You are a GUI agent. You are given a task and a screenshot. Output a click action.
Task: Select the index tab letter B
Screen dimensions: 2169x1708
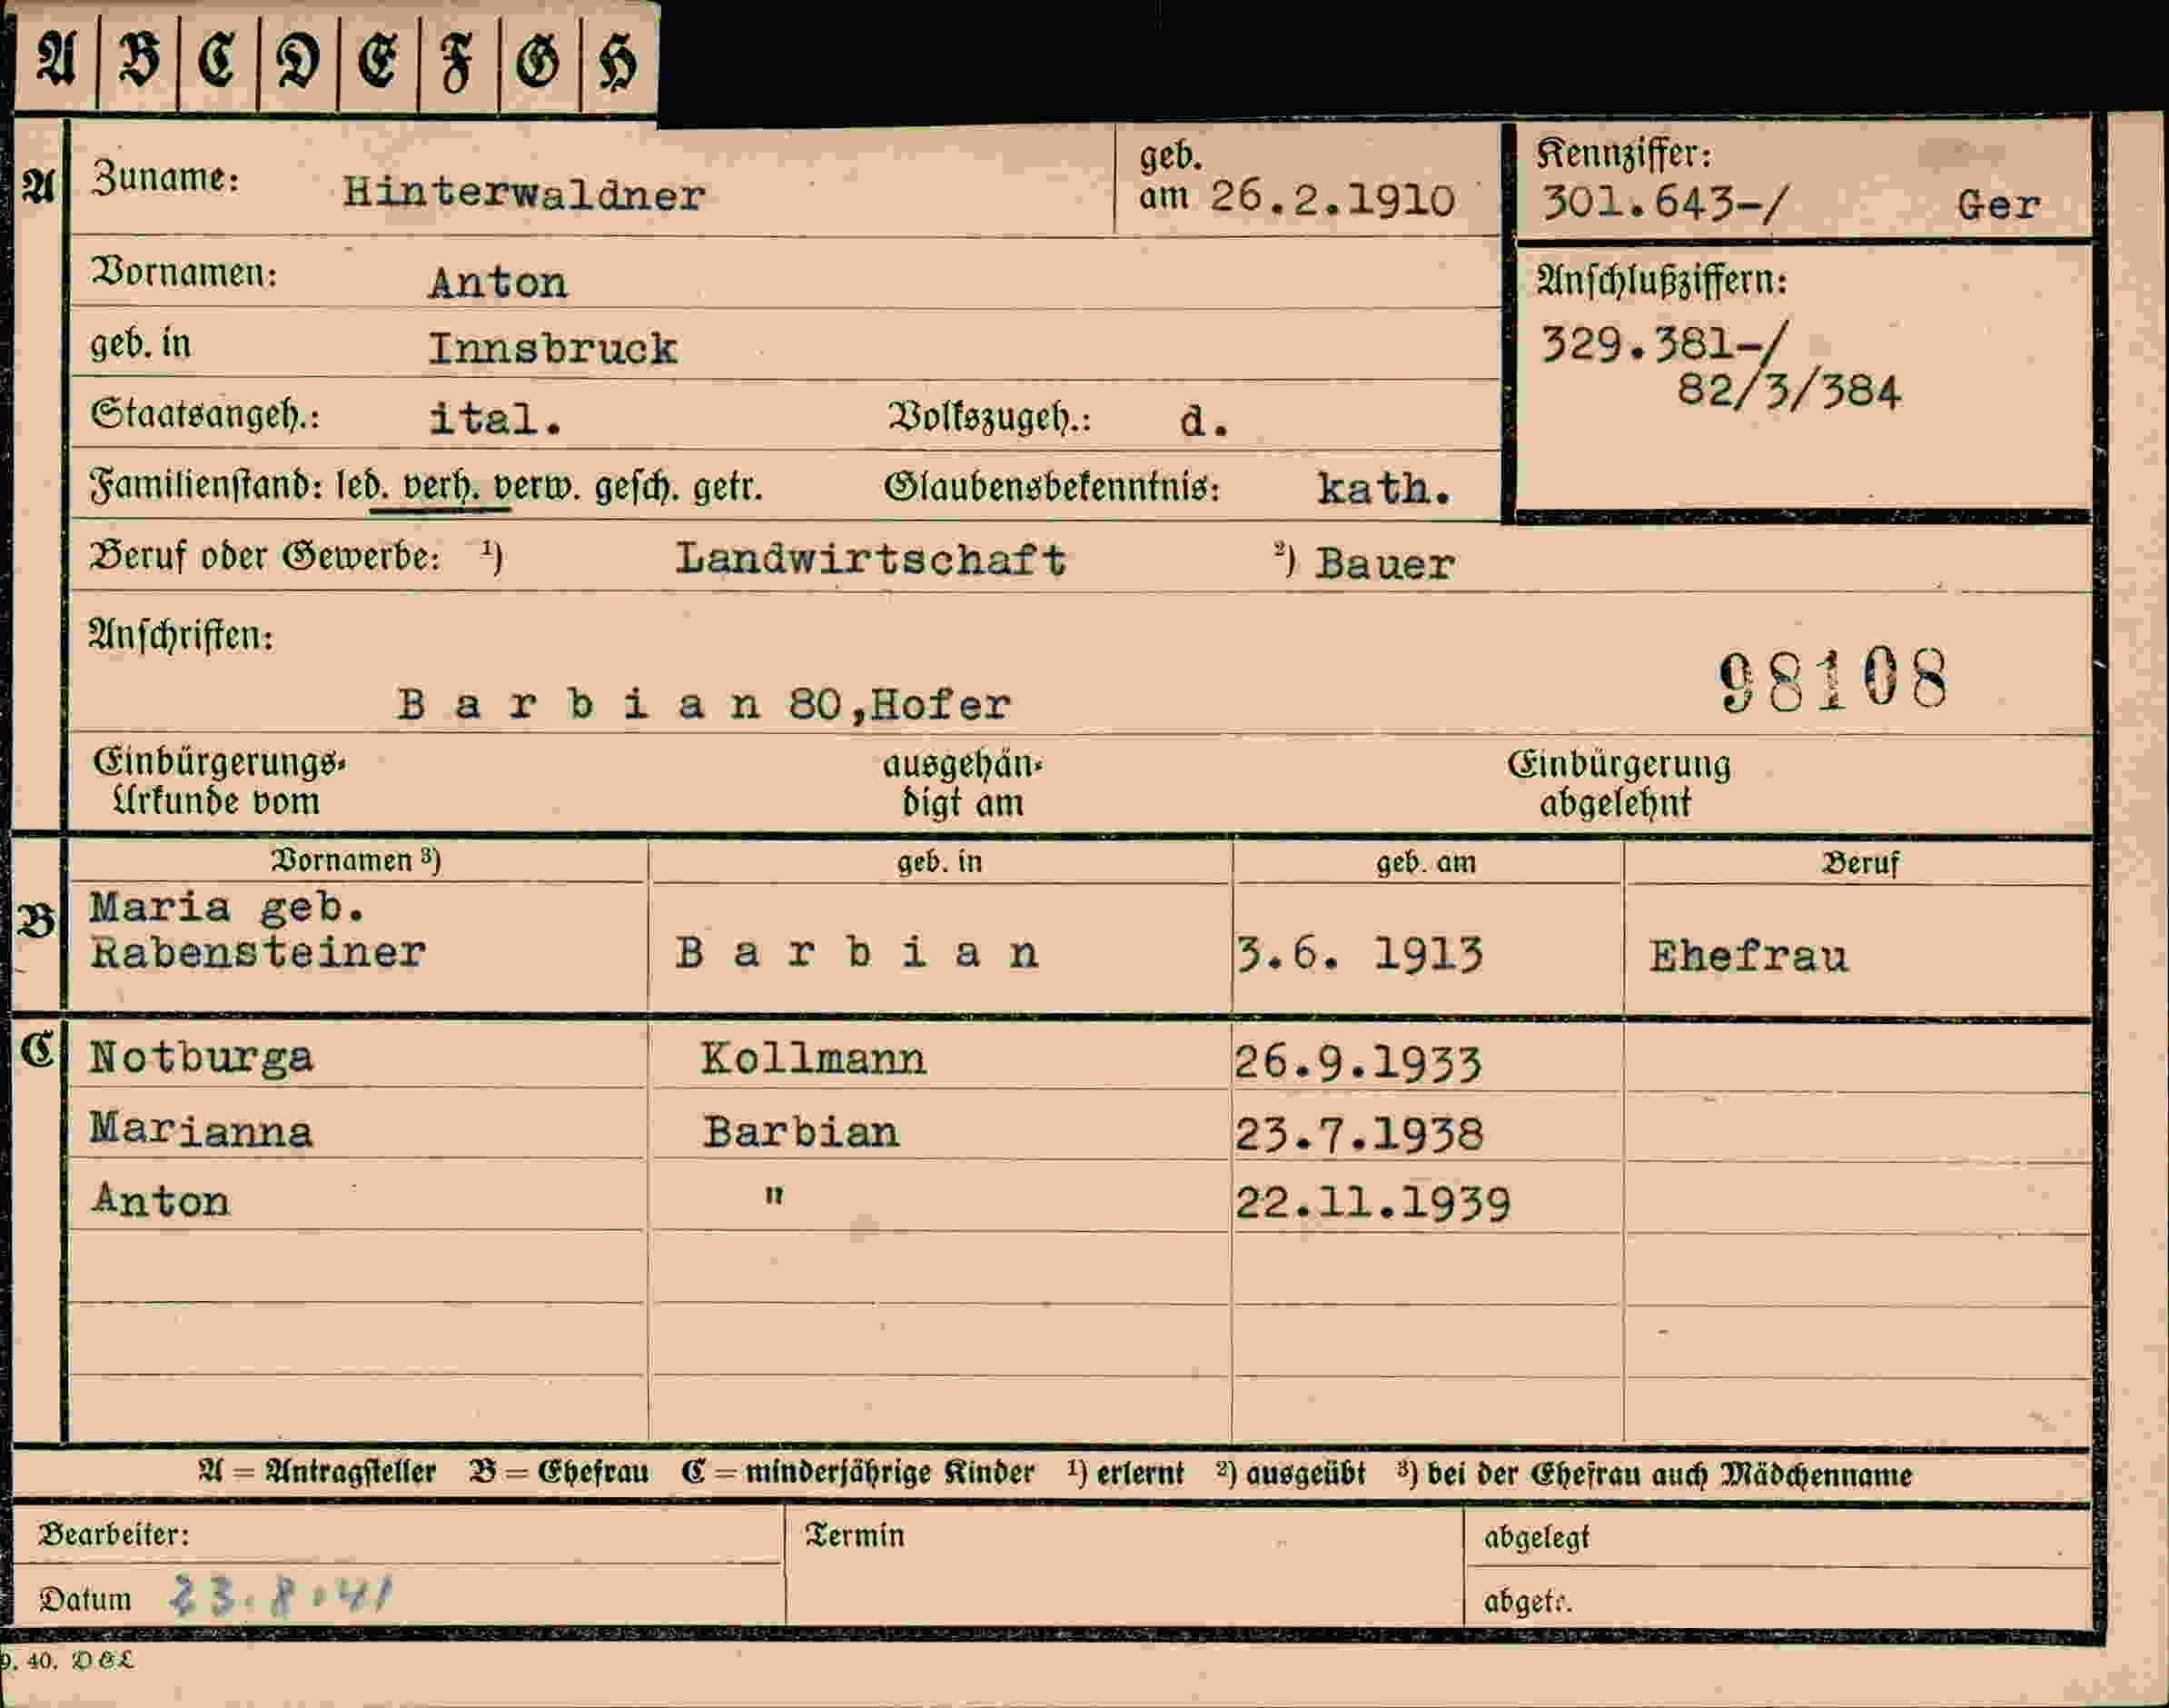coord(138,60)
